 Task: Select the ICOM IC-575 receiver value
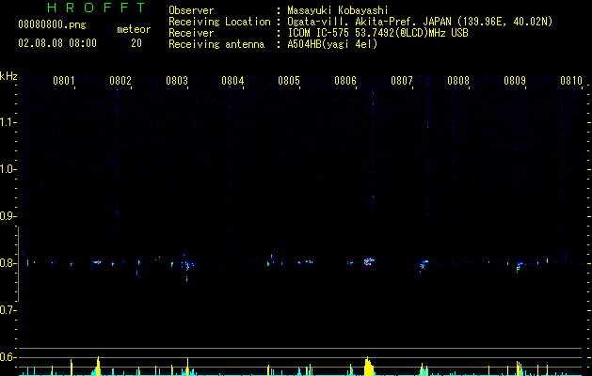378,33
